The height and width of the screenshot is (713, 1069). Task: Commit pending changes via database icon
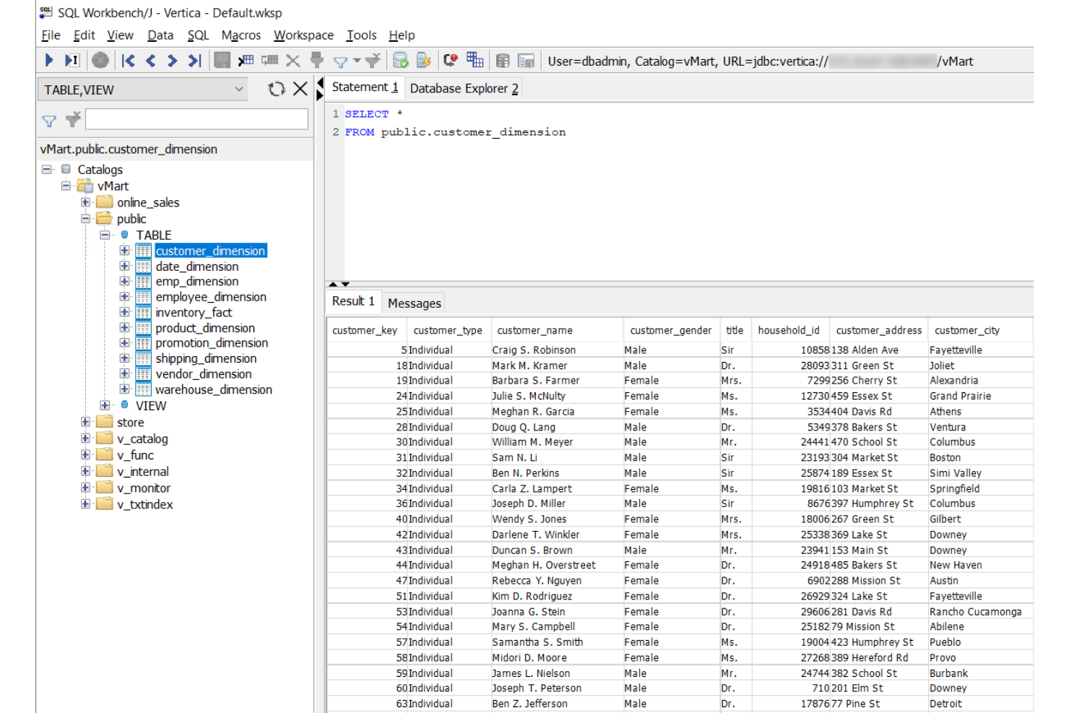399,60
